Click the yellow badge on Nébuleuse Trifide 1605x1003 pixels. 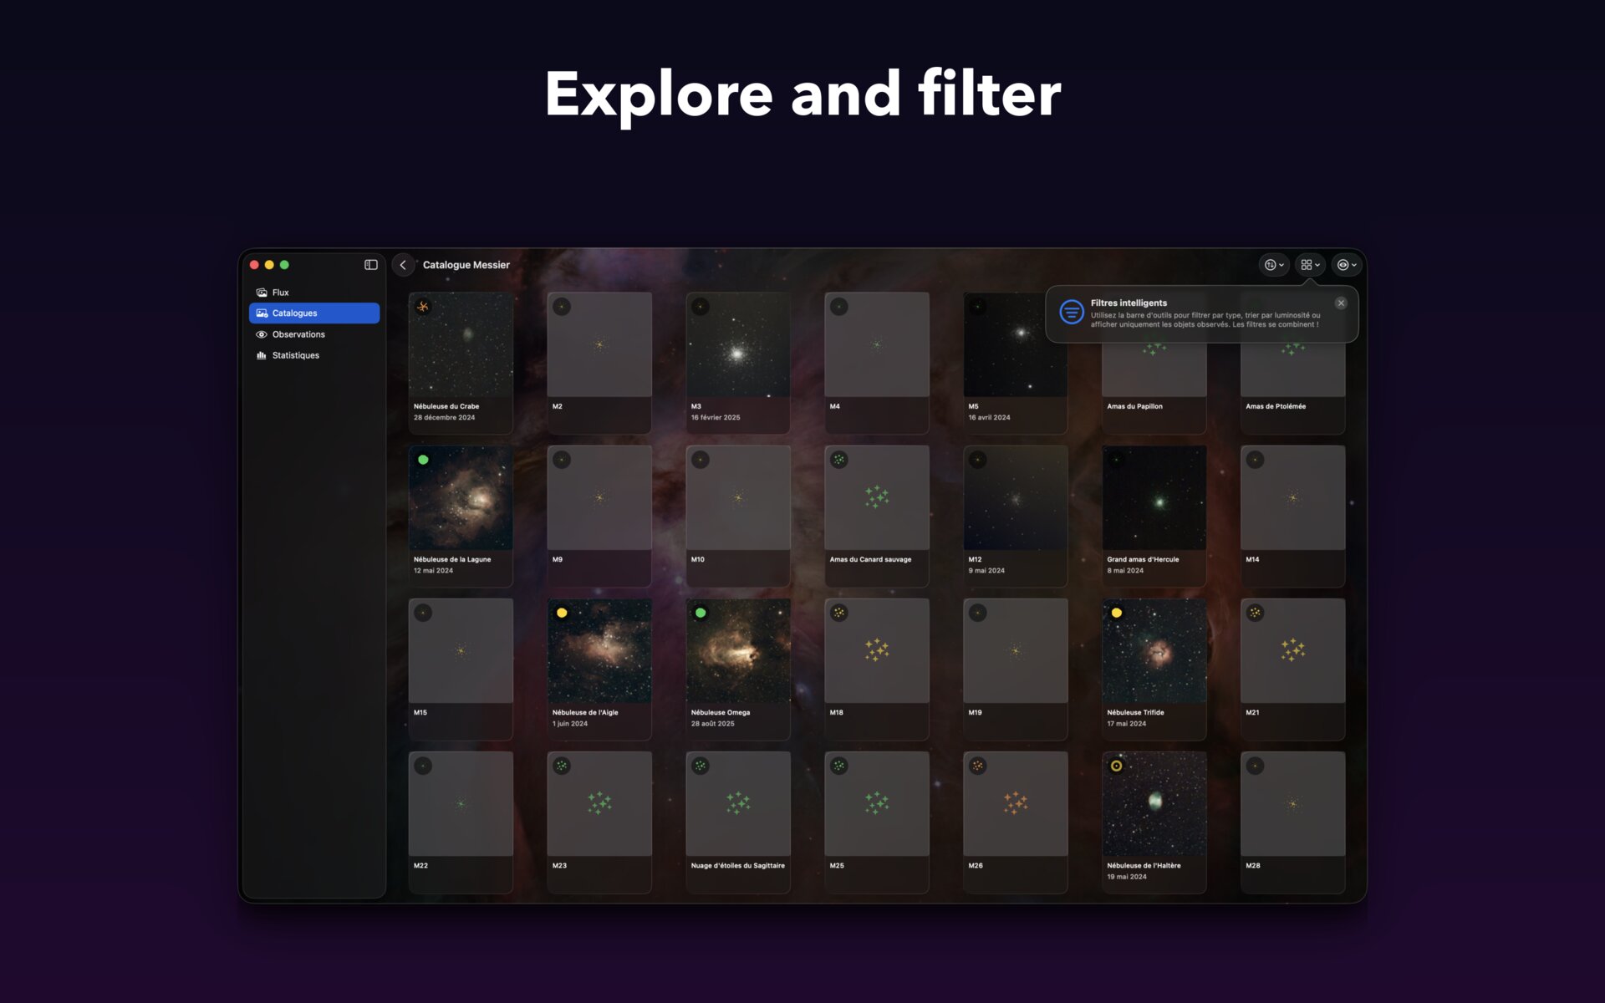(1117, 613)
